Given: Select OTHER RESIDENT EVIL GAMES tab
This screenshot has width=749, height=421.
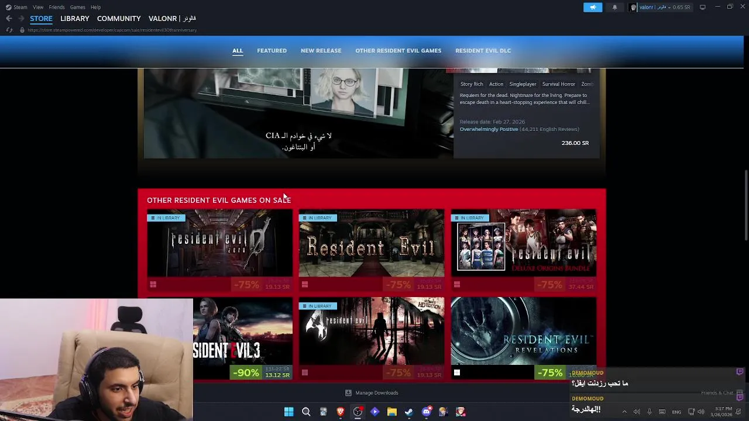Looking at the screenshot, I should [398, 51].
